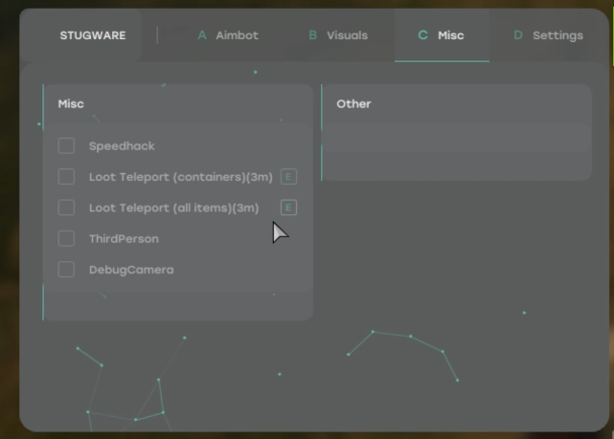Screen dimensions: 614x439
Task: Enable the Speedhack checkbox
Action: click(66, 146)
